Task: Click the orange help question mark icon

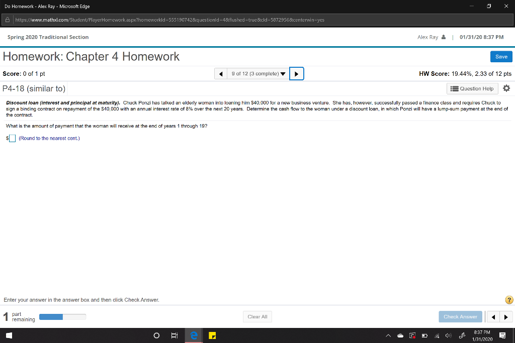Action: (x=508, y=300)
